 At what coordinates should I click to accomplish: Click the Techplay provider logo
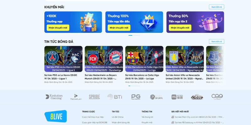coord(76,97)
